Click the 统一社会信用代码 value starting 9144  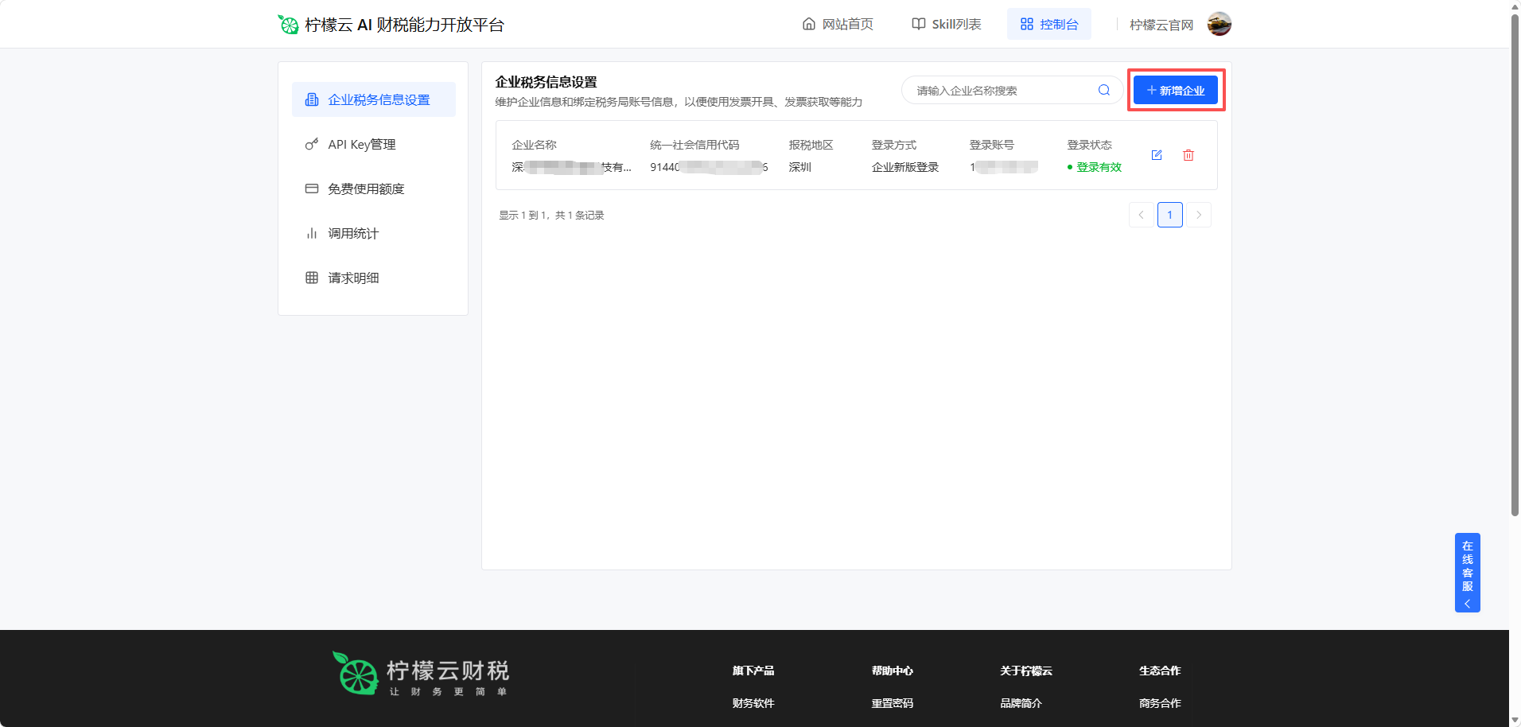[x=709, y=167]
